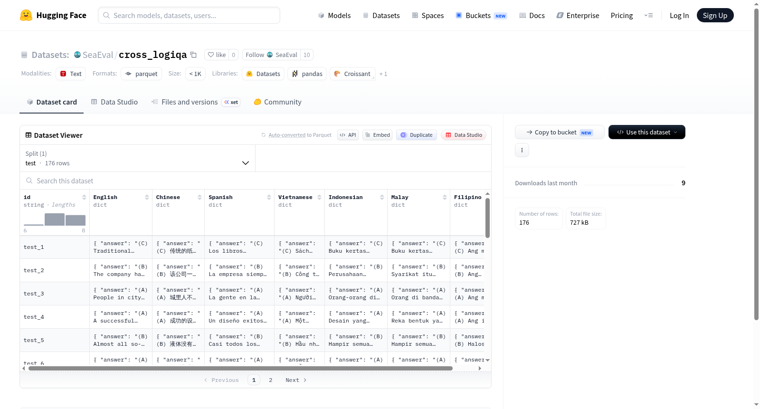Switch to the Dataset card tab

coord(52,102)
